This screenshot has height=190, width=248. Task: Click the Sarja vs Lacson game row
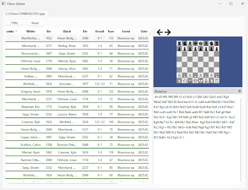(x=77, y=115)
